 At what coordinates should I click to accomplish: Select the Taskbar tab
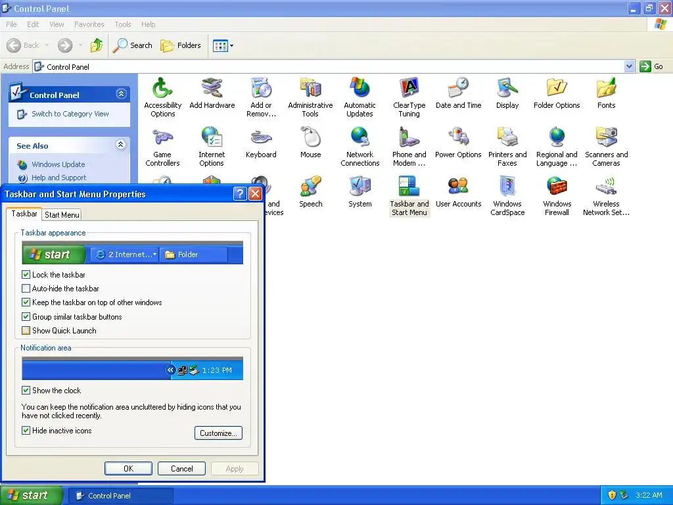pyautogui.click(x=24, y=214)
